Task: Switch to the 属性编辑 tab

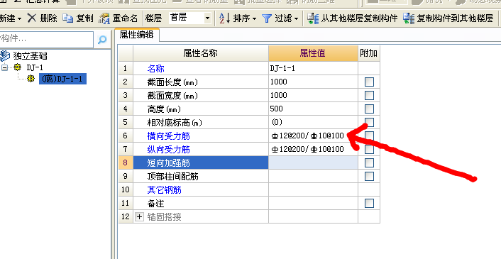Action: point(136,35)
